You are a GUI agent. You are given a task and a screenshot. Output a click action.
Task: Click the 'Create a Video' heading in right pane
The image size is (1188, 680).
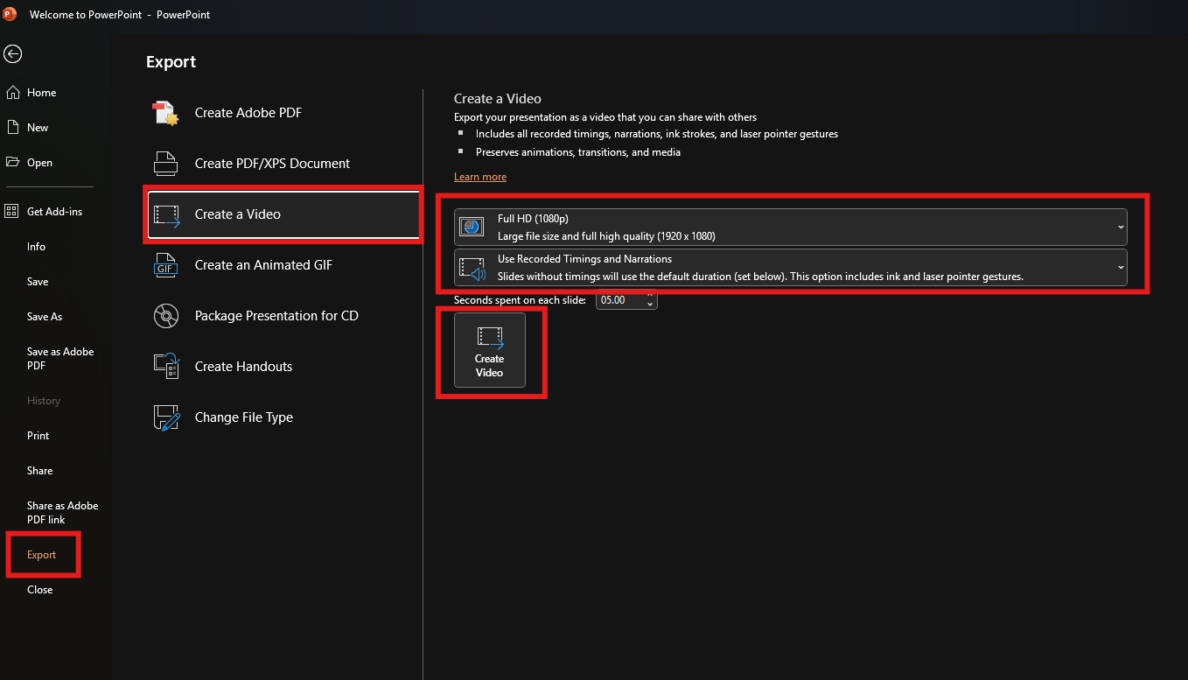[x=498, y=99]
